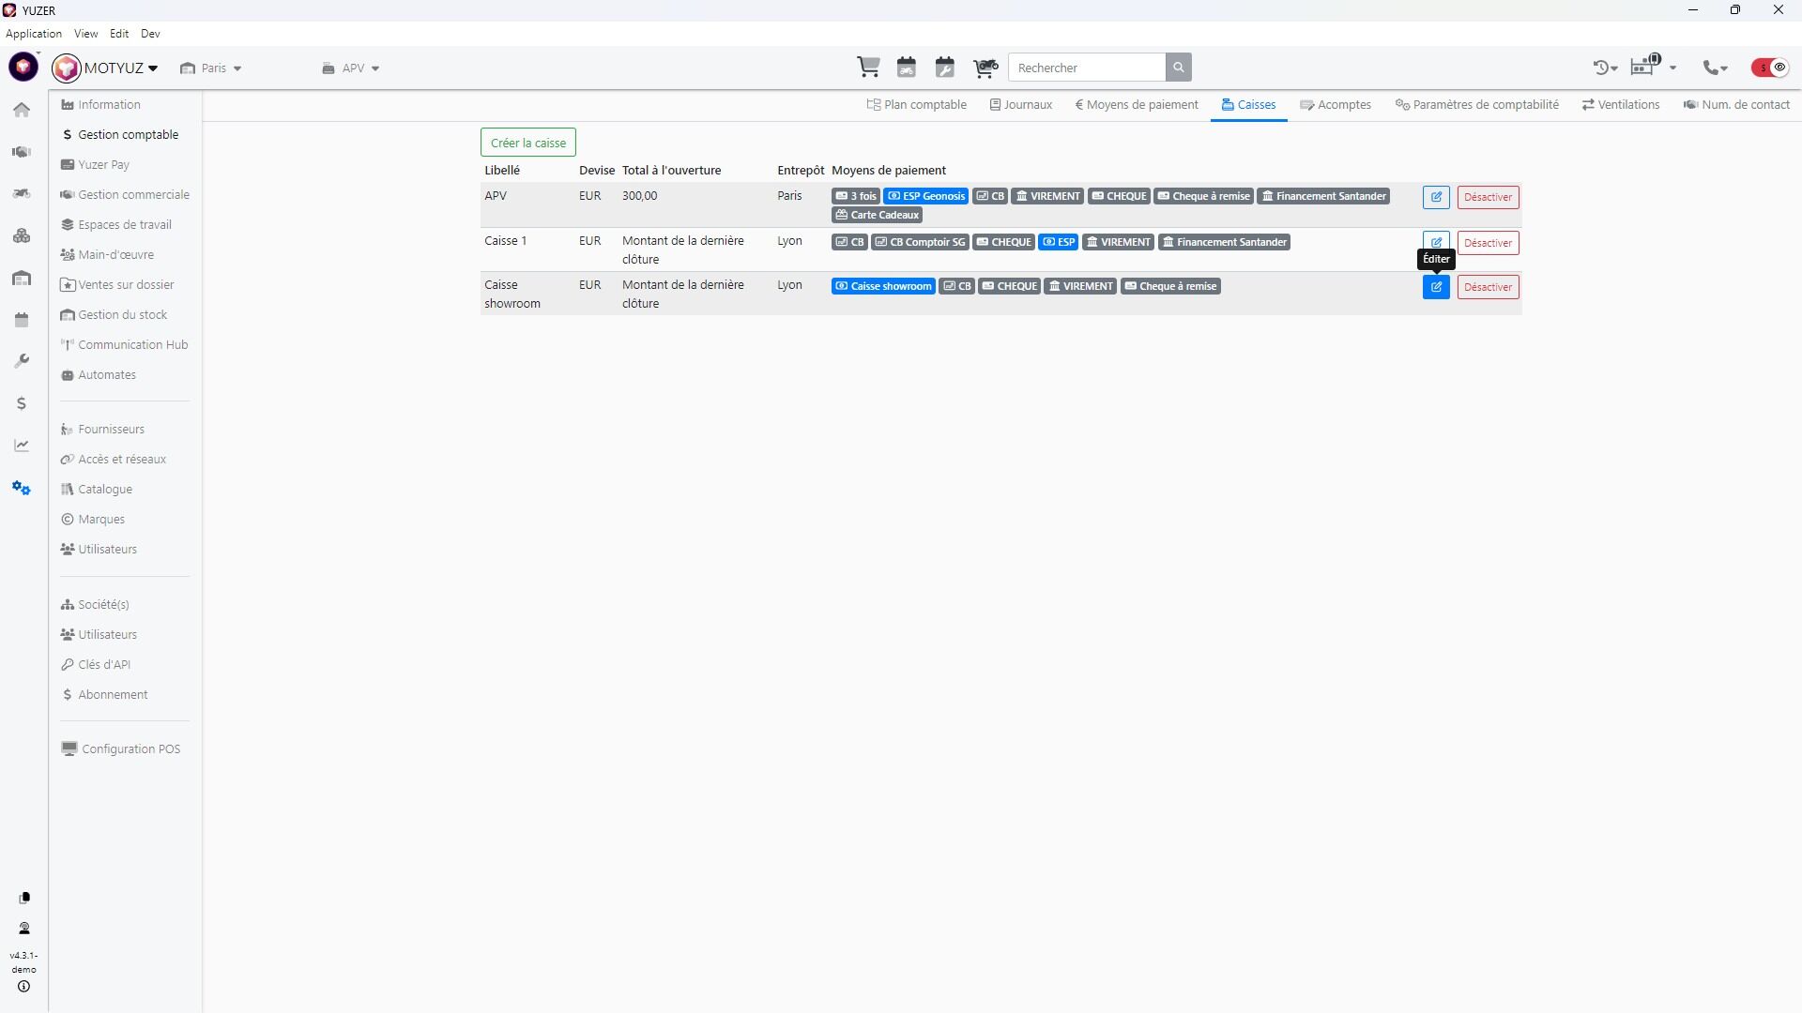Click the motorcycle calendar icon

(x=907, y=68)
